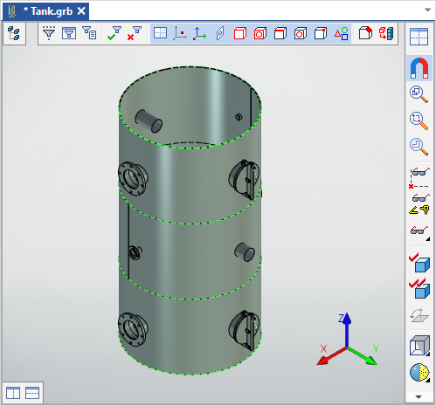The image size is (436, 406).
Task: Toggle local coordinate system filter
Action: [x=200, y=33]
